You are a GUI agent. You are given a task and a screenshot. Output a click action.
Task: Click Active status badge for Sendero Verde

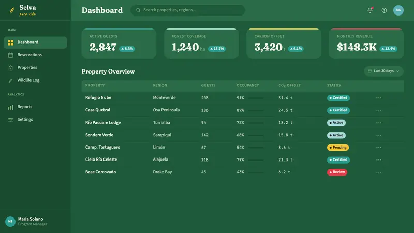coord(336,135)
